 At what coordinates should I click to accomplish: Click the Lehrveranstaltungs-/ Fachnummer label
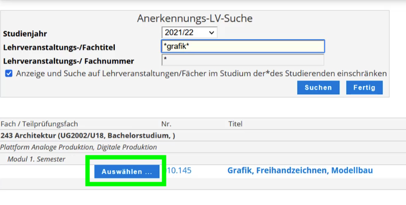tap(69, 61)
